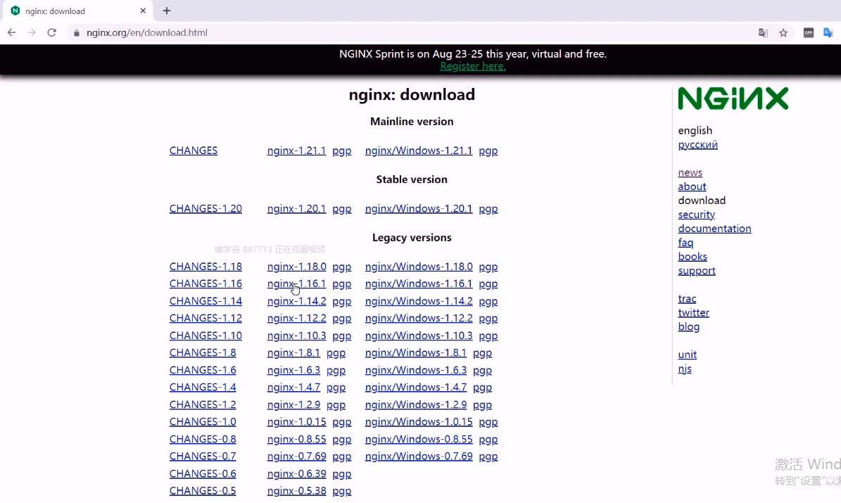Download nginx/Windows-1.21.1
Viewport: 841px width, 503px height.
(419, 151)
